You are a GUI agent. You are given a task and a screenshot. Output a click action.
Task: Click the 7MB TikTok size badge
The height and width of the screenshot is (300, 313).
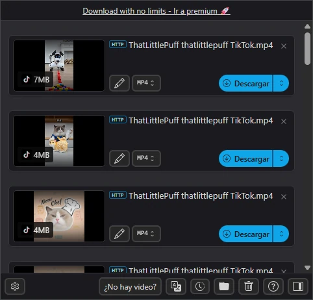coord(36,79)
